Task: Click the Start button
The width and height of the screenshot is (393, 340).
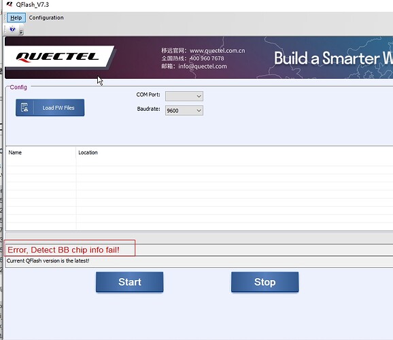Action: pyautogui.click(x=130, y=282)
